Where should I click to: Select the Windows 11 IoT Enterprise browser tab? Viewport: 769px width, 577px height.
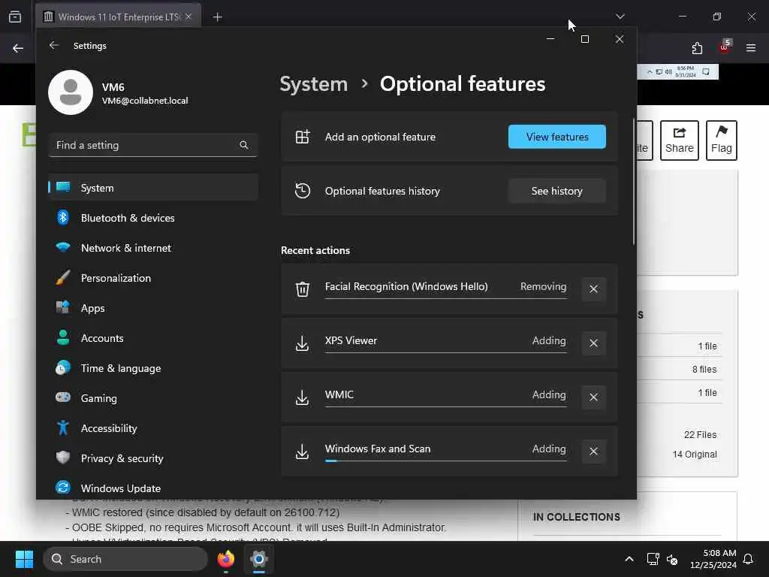click(118, 17)
